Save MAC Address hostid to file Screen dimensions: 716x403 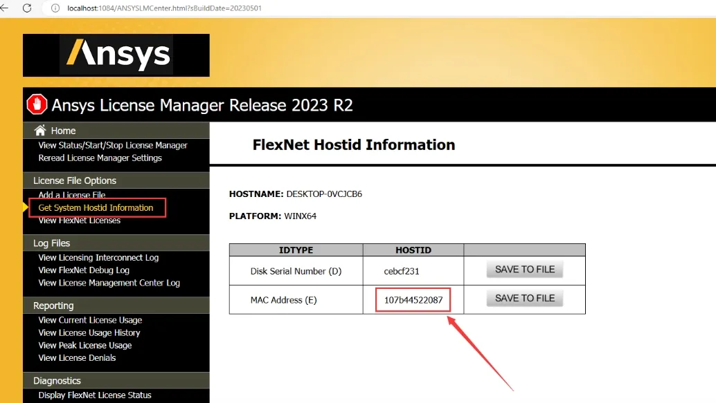pyautogui.click(x=525, y=298)
